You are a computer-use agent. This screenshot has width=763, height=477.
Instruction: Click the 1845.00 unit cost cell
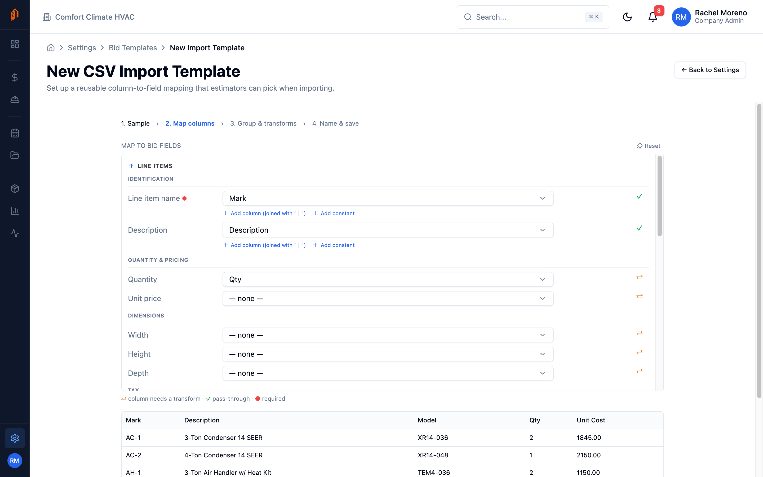pos(589,438)
